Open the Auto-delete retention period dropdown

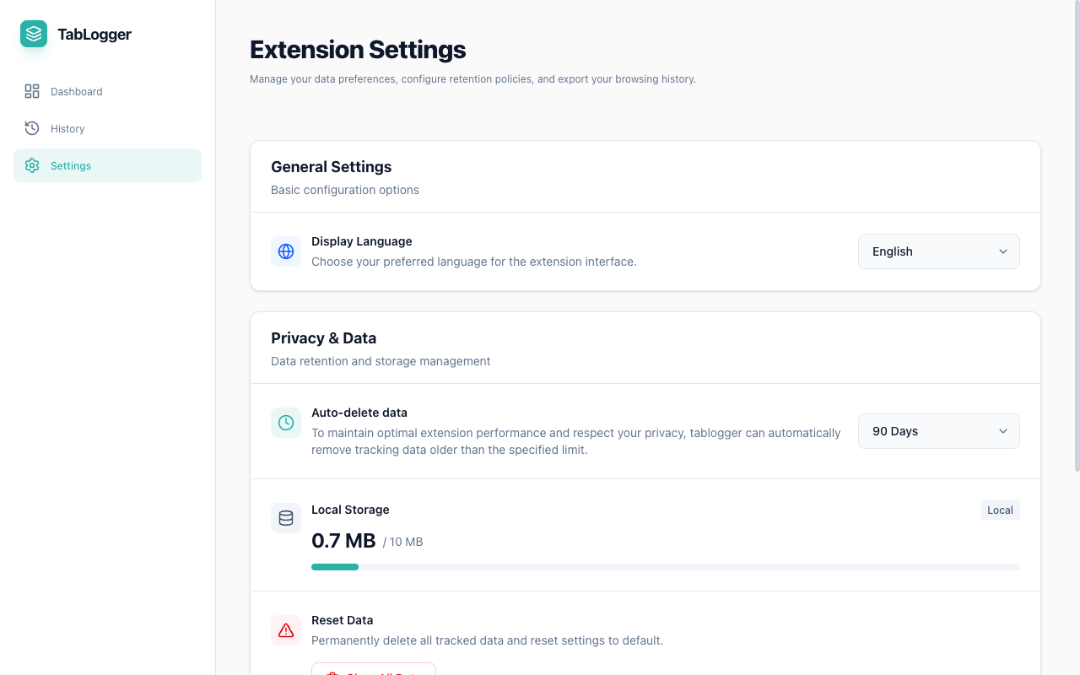tap(938, 431)
